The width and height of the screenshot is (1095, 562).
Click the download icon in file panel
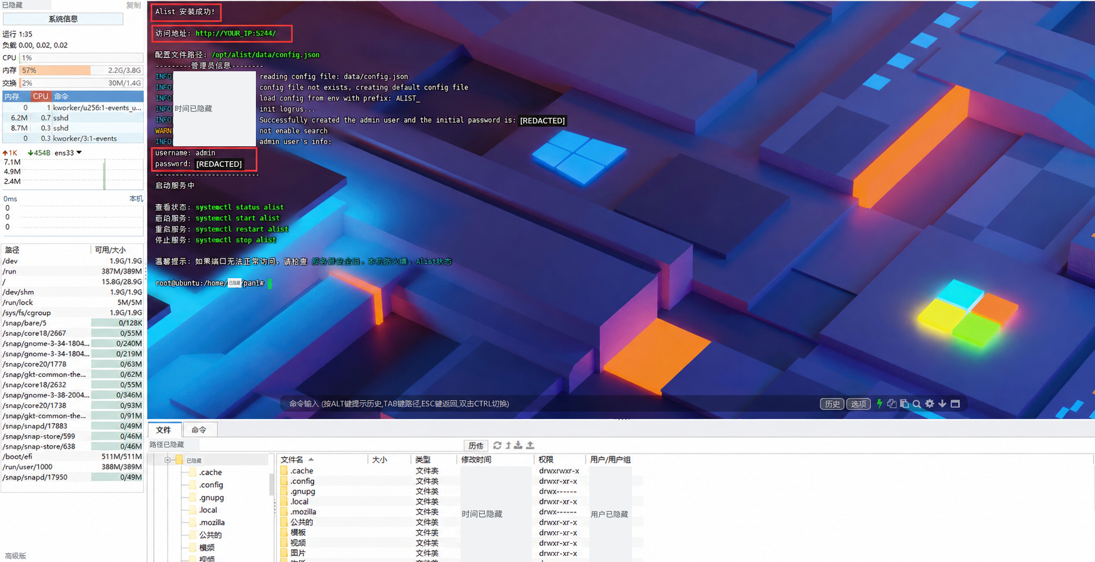pyautogui.click(x=518, y=445)
